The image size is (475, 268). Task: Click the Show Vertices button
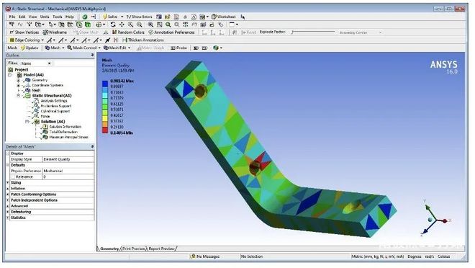[24, 32]
